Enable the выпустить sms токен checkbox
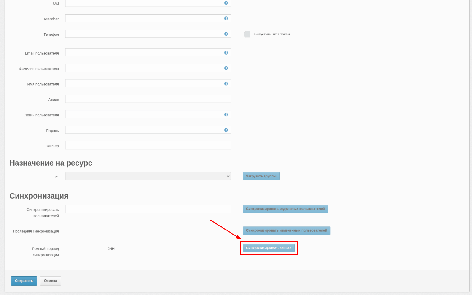Screen dimensions: 472x295 point(247,34)
